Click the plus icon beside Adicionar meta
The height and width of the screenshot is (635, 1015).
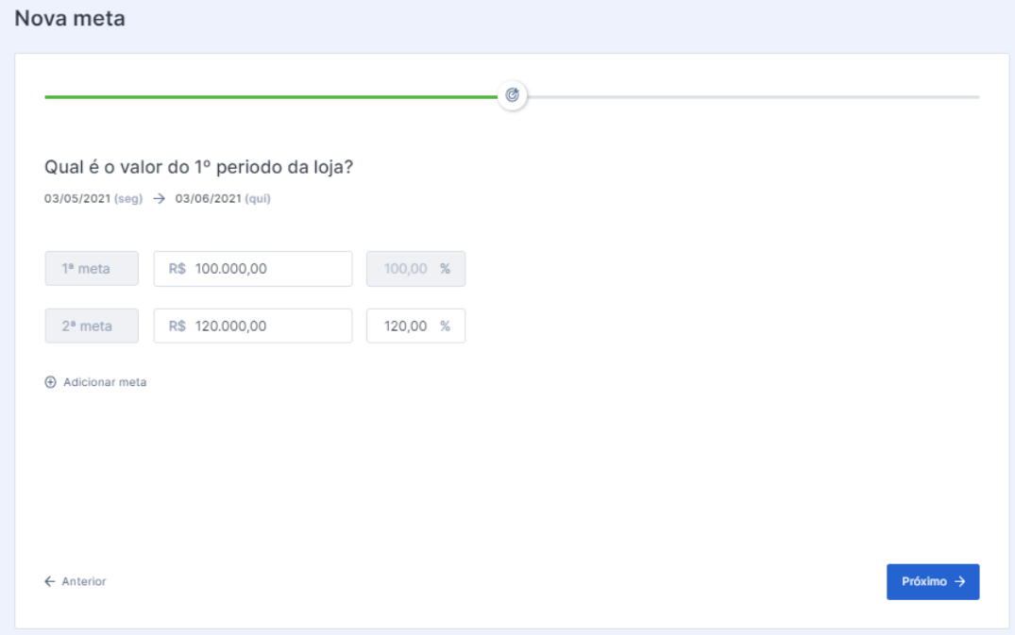point(51,382)
